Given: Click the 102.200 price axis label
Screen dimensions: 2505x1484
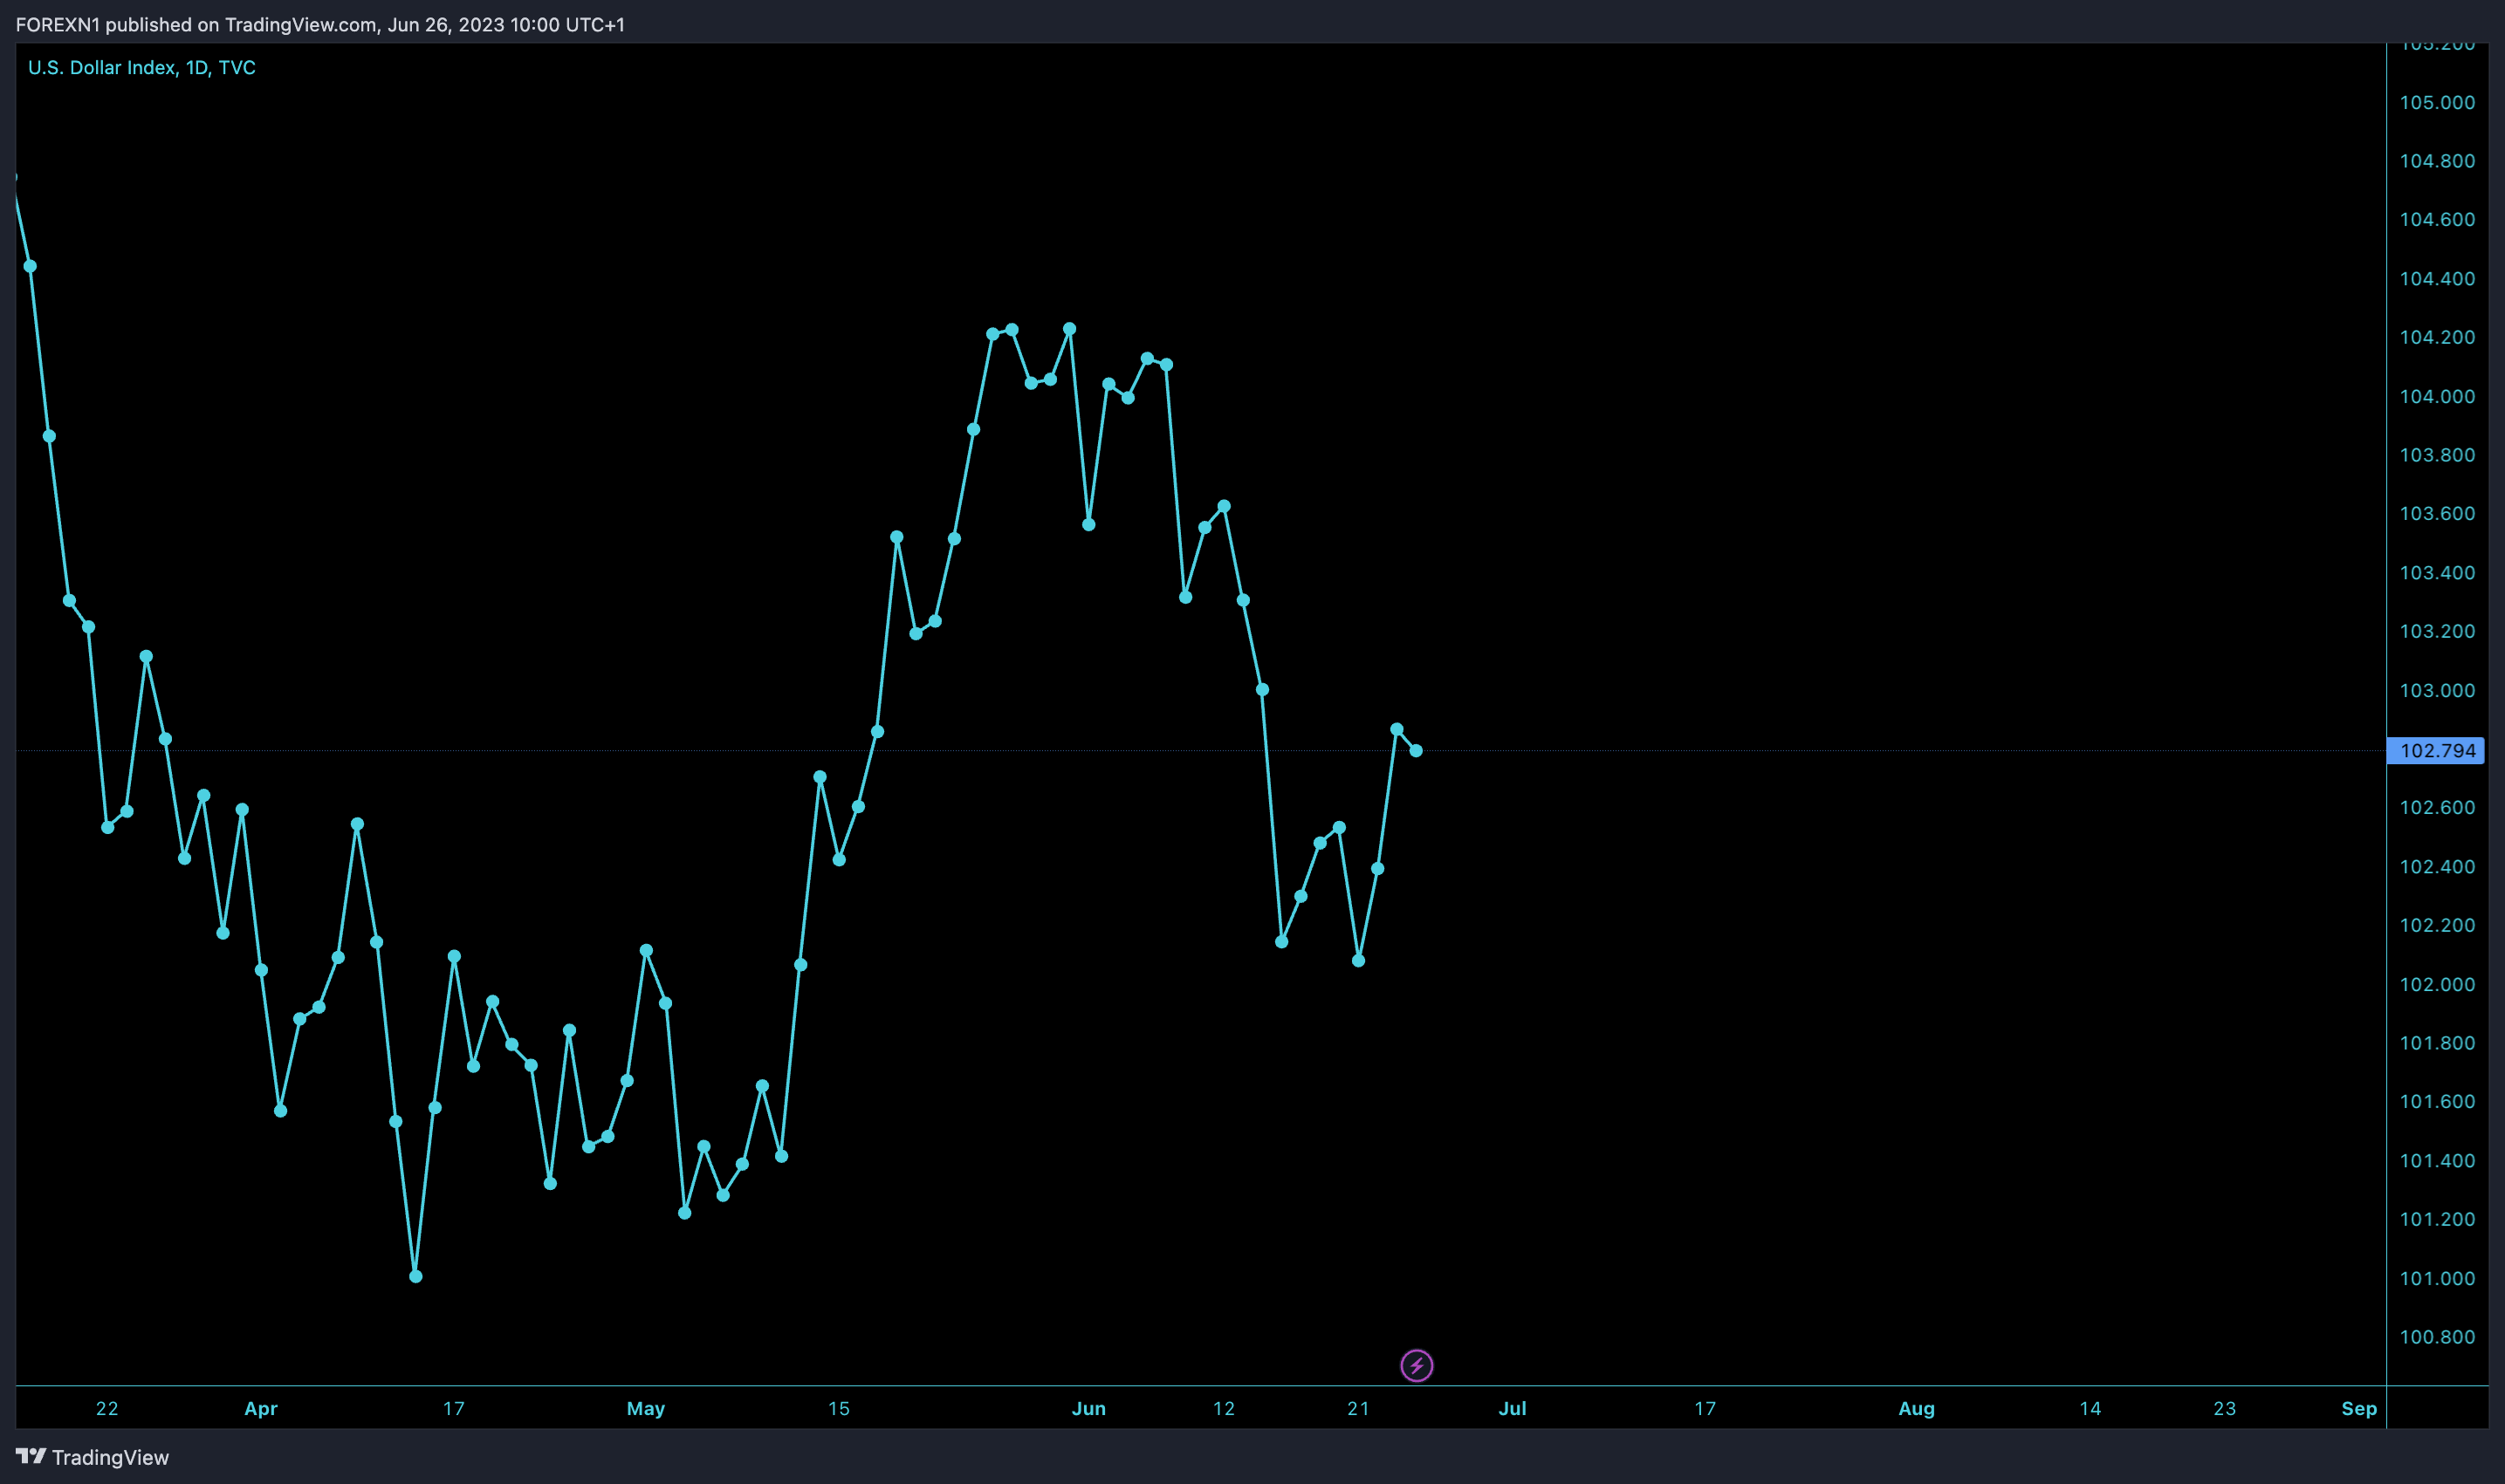Looking at the screenshot, I should (x=2437, y=925).
